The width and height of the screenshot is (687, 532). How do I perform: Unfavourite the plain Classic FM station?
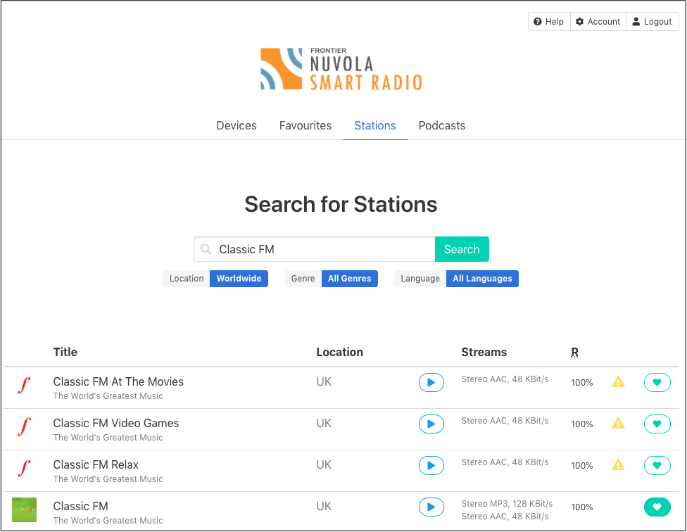pyautogui.click(x=657, y=507)
